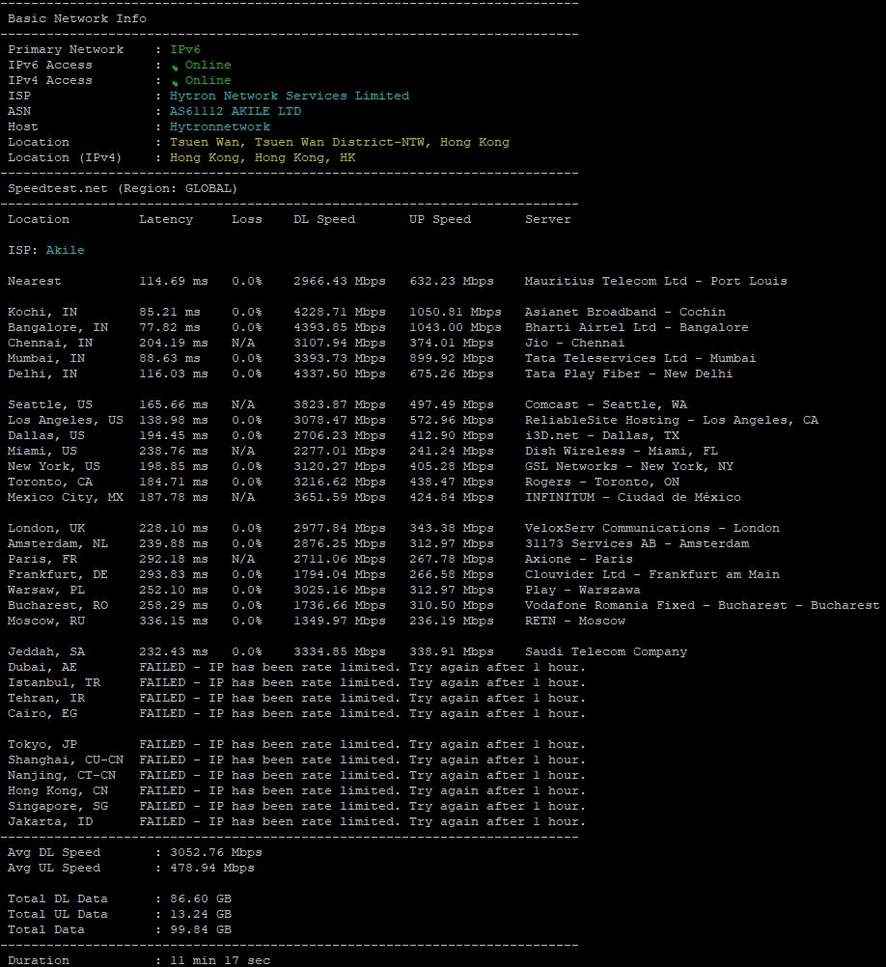Click the Server column header
886x967 pixels.
(x=548, y=219)
